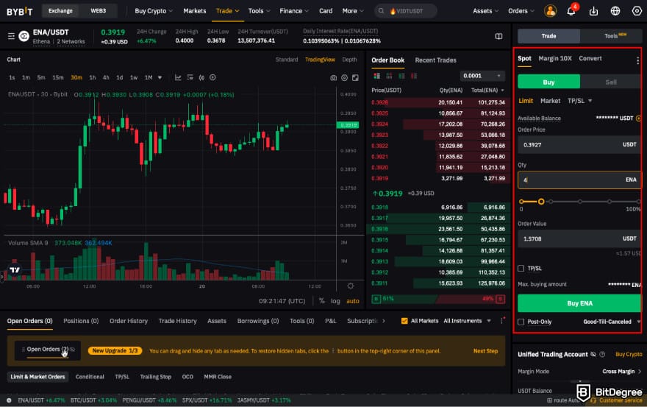Open chart settings gear beside camera icon
This screenshot has height=407, width=647.
coord(344,78)
